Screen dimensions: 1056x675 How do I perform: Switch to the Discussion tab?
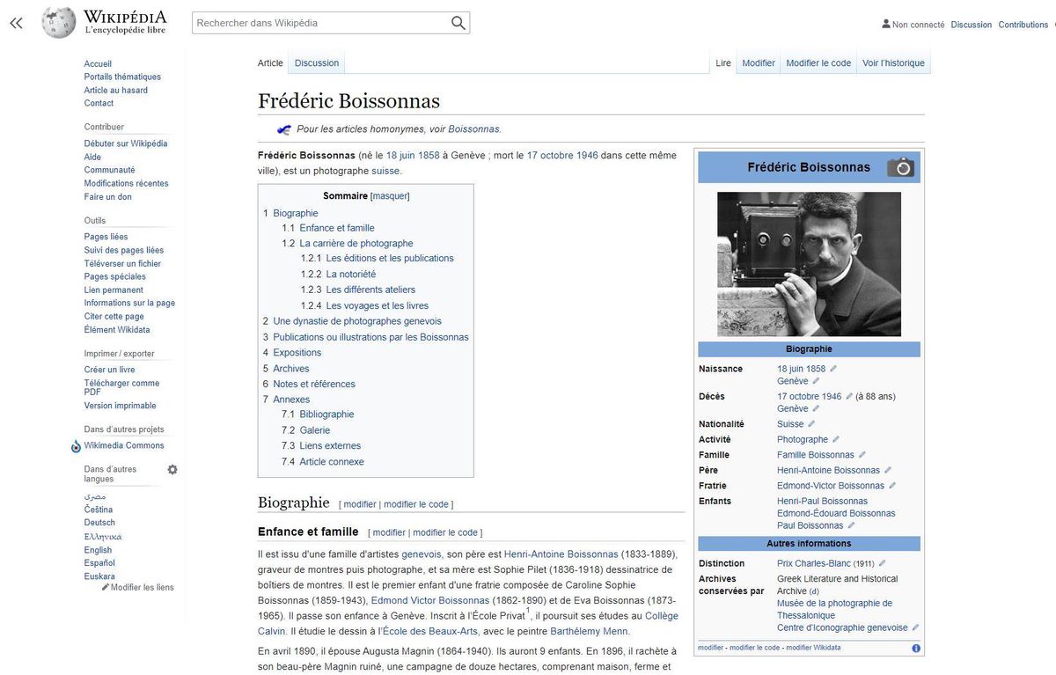316,62
